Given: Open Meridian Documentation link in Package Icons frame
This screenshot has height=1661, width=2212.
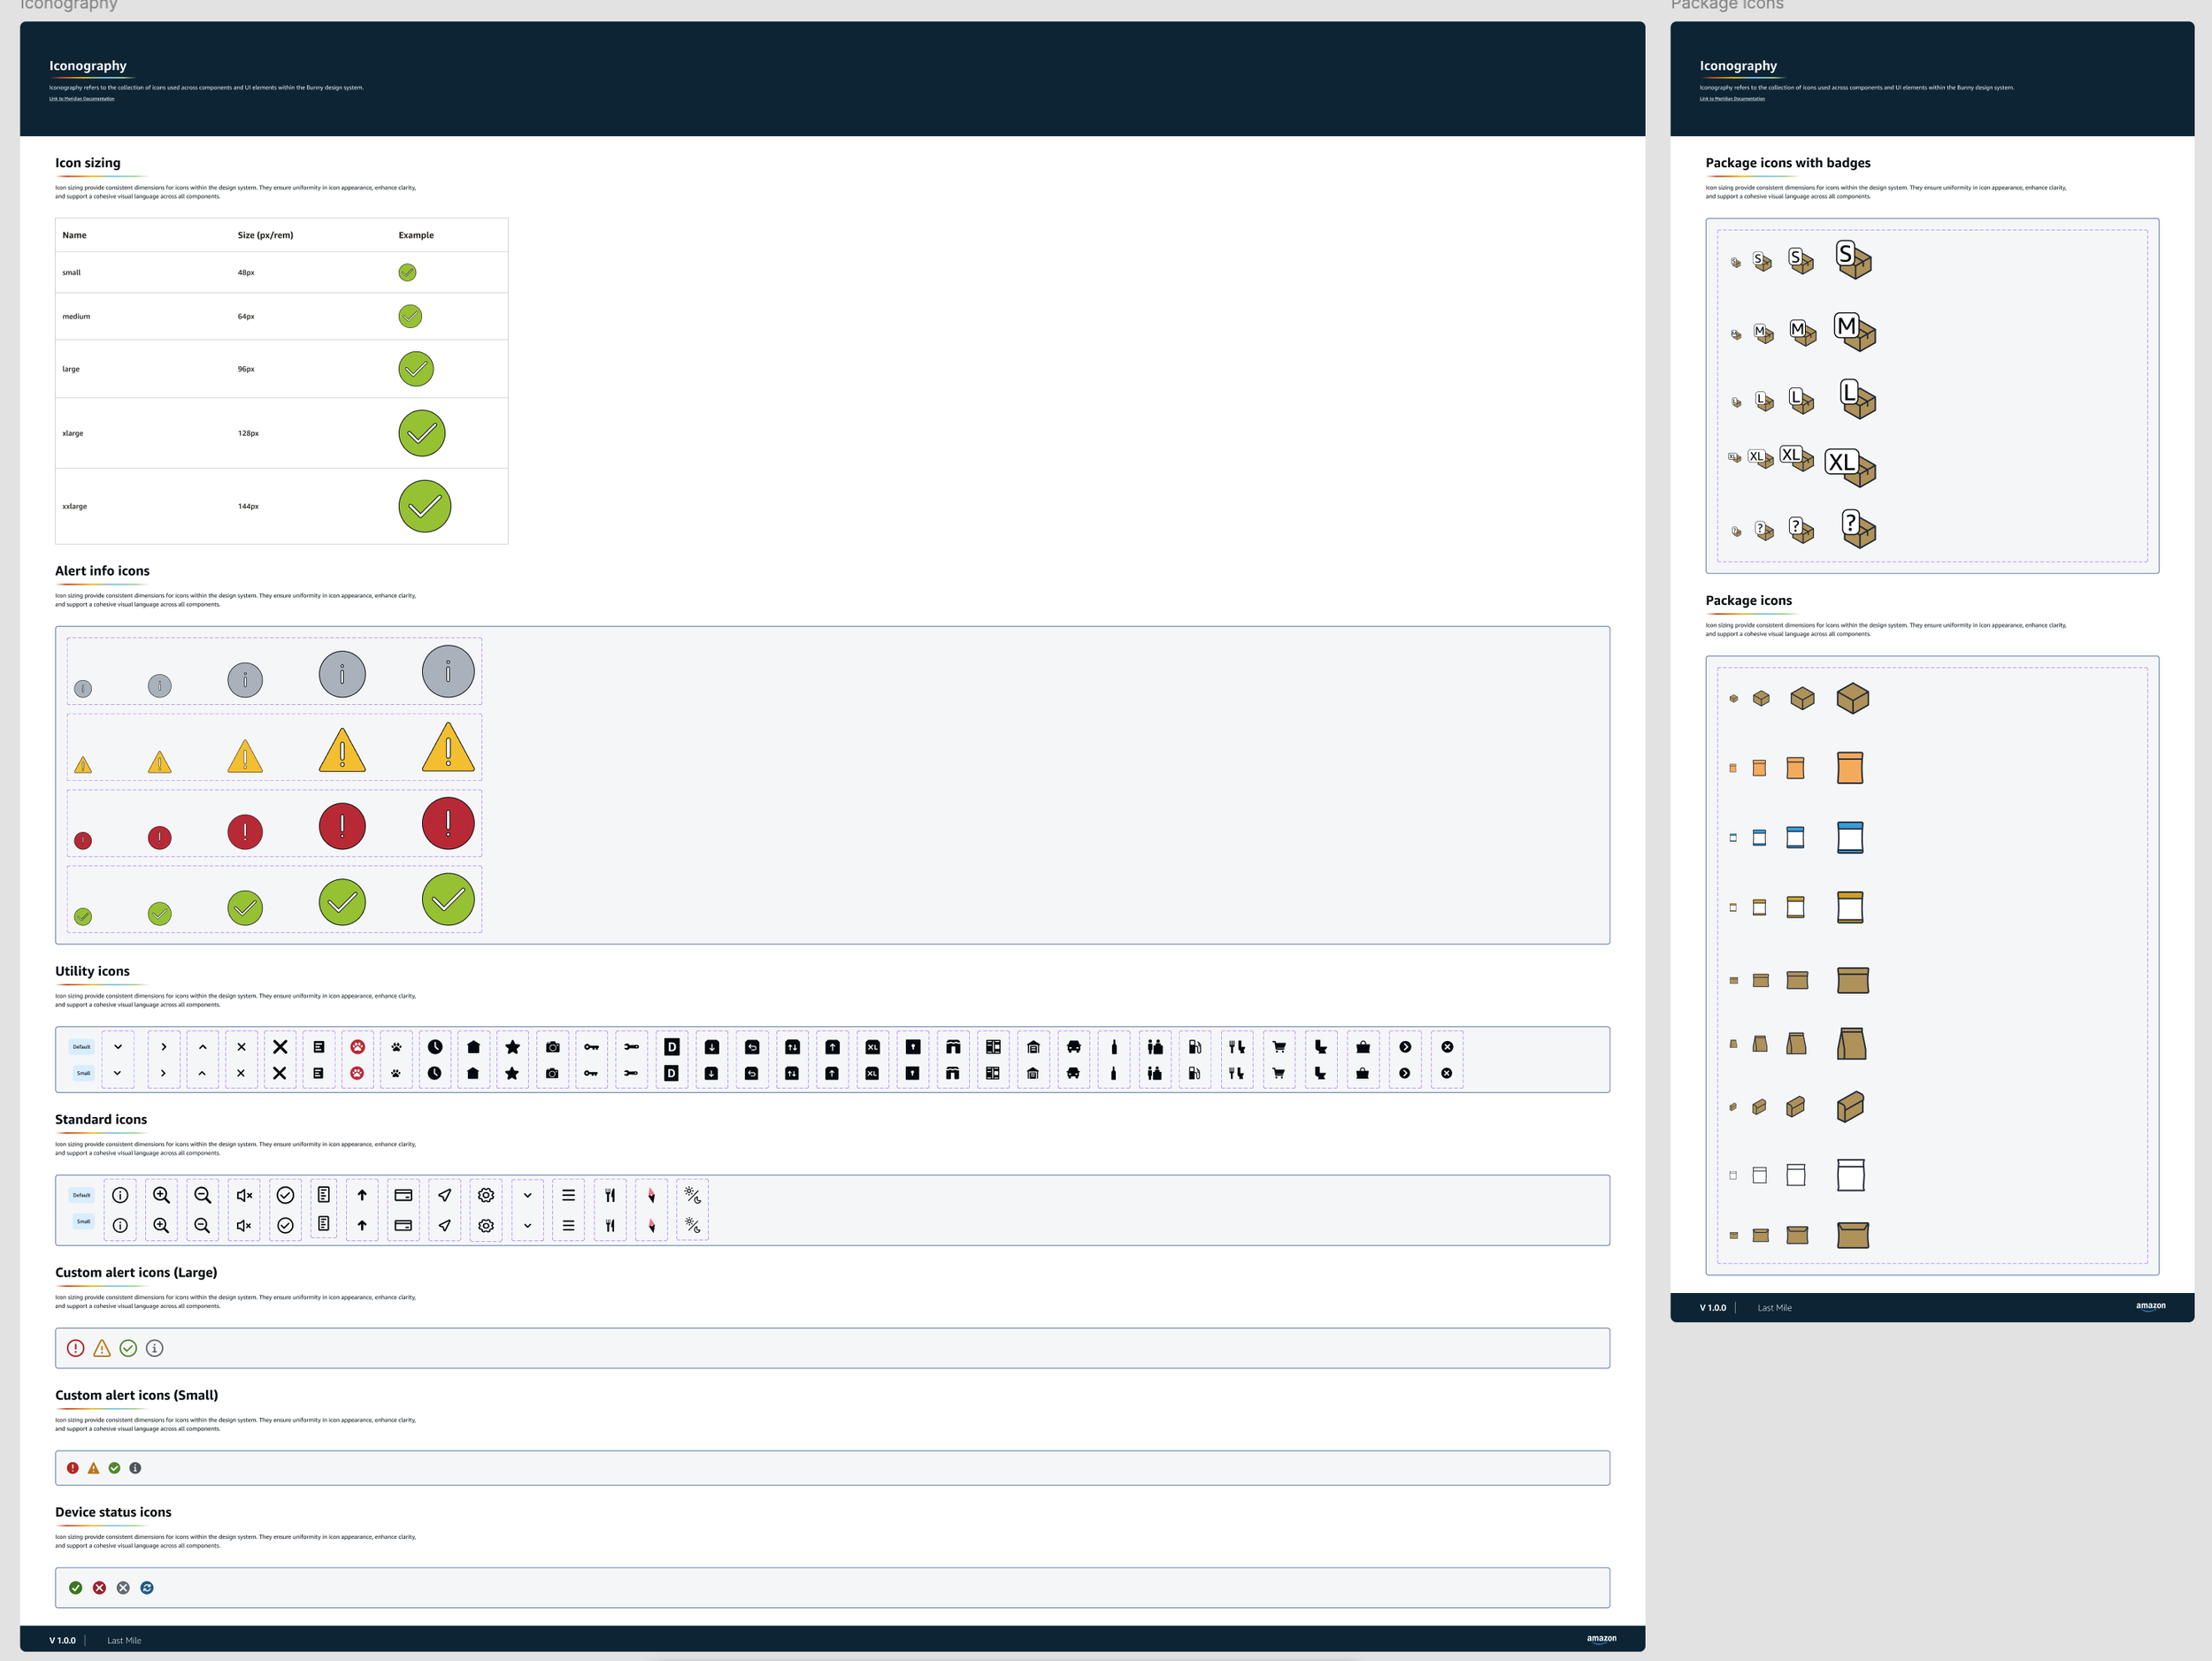Looking at the screenshot, I should coord(1732,99).
